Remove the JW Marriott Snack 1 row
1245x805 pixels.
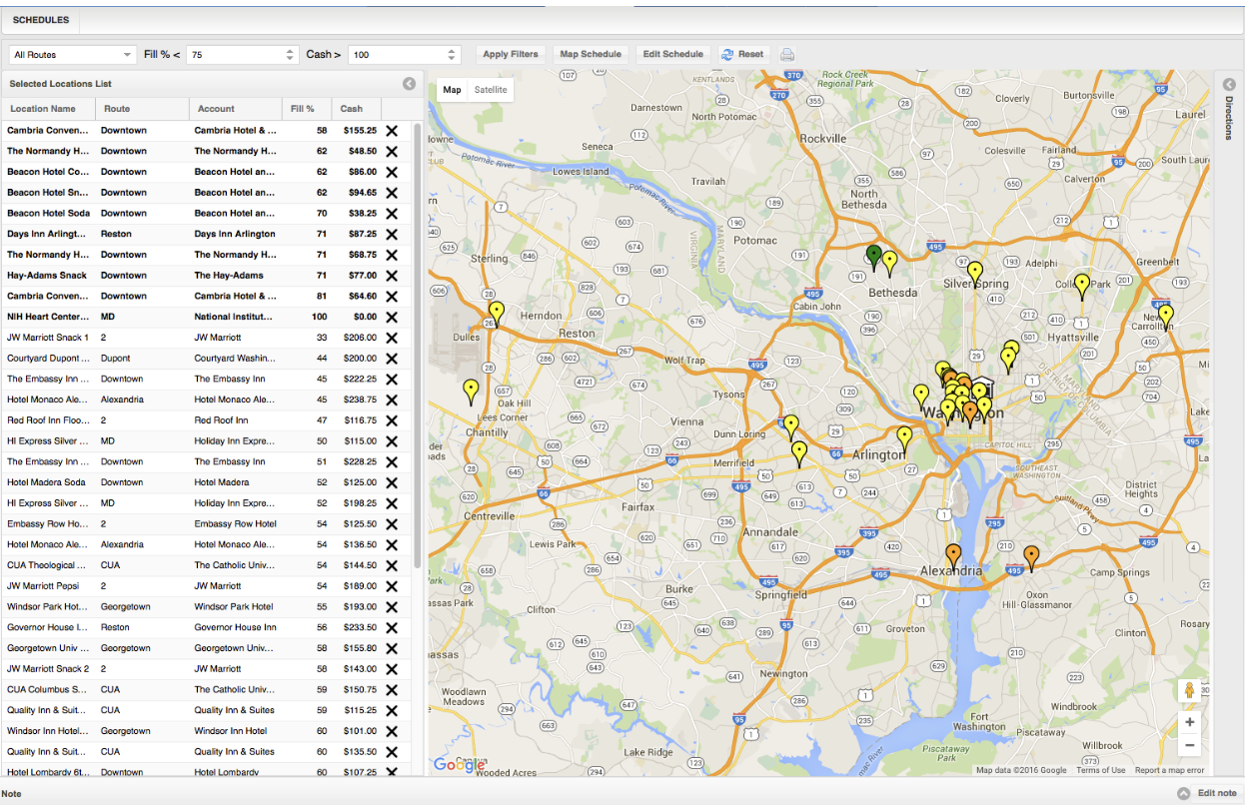point(392,338)
